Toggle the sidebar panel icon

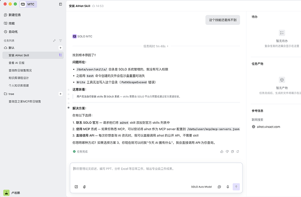pos(61,4)
